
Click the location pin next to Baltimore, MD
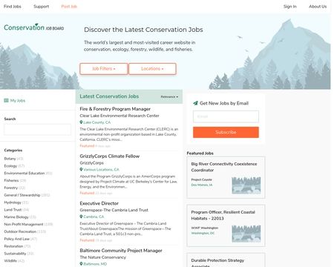81,264
